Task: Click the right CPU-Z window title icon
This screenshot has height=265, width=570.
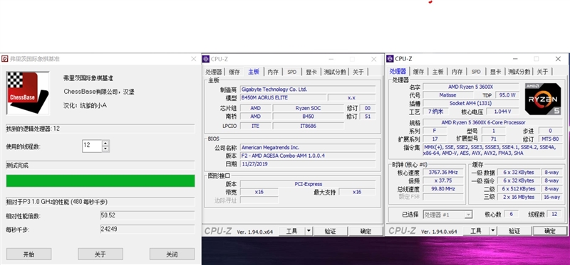Action: point(390,59)
